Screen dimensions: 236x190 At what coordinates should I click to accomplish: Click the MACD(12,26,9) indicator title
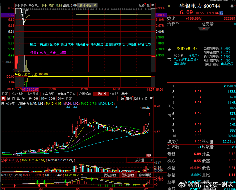click(11, 175)
